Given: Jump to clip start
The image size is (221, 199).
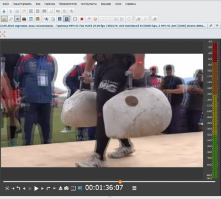Looking at the screenshot, I should tap(13, 189).
